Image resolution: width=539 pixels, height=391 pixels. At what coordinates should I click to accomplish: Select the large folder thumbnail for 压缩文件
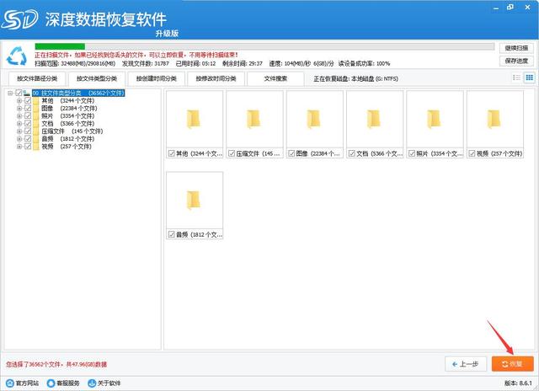(x=254, y=119)
